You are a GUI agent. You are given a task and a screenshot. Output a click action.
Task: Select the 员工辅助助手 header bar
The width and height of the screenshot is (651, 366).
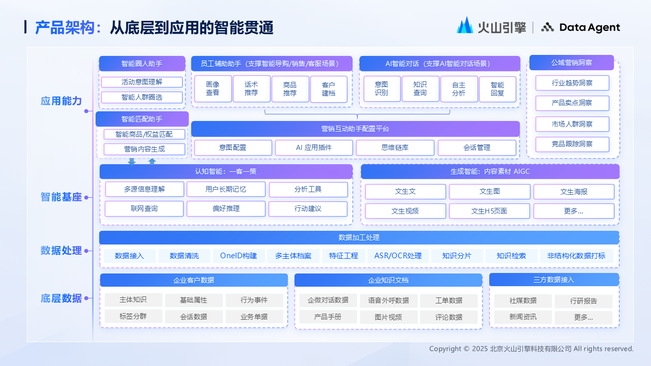(272, 64)
